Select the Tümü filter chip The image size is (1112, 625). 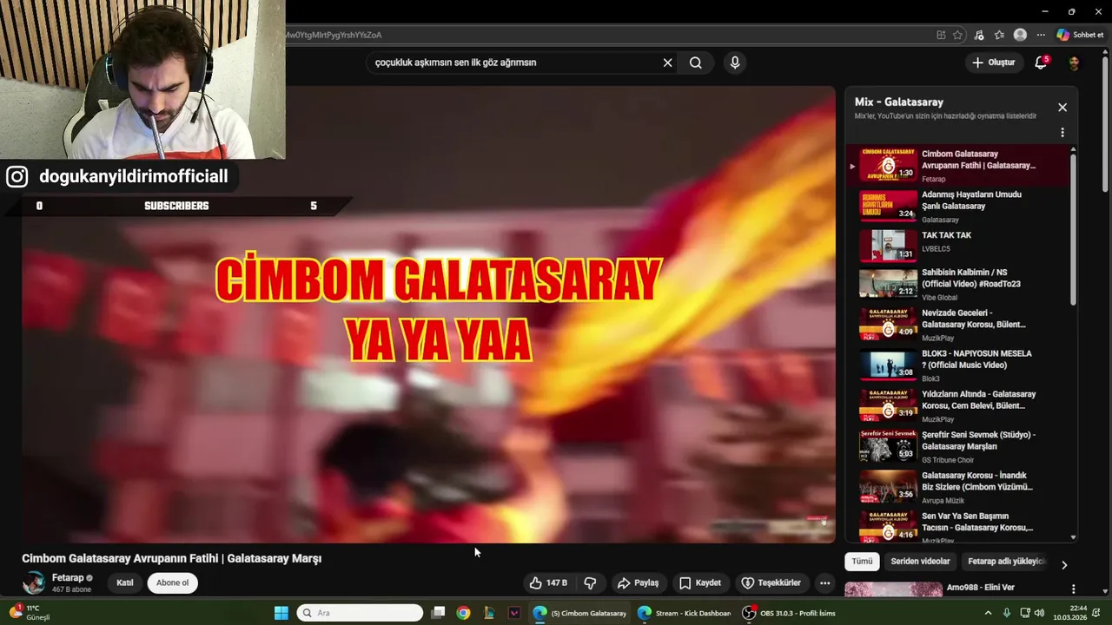tap(862, 562)
